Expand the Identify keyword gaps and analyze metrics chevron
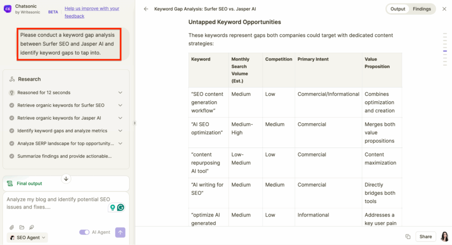 click(120, 131)
